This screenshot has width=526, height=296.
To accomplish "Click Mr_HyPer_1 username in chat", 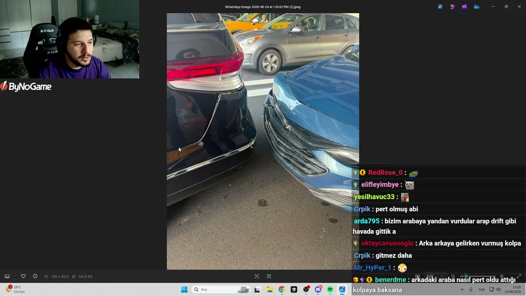I will [373, 268].
